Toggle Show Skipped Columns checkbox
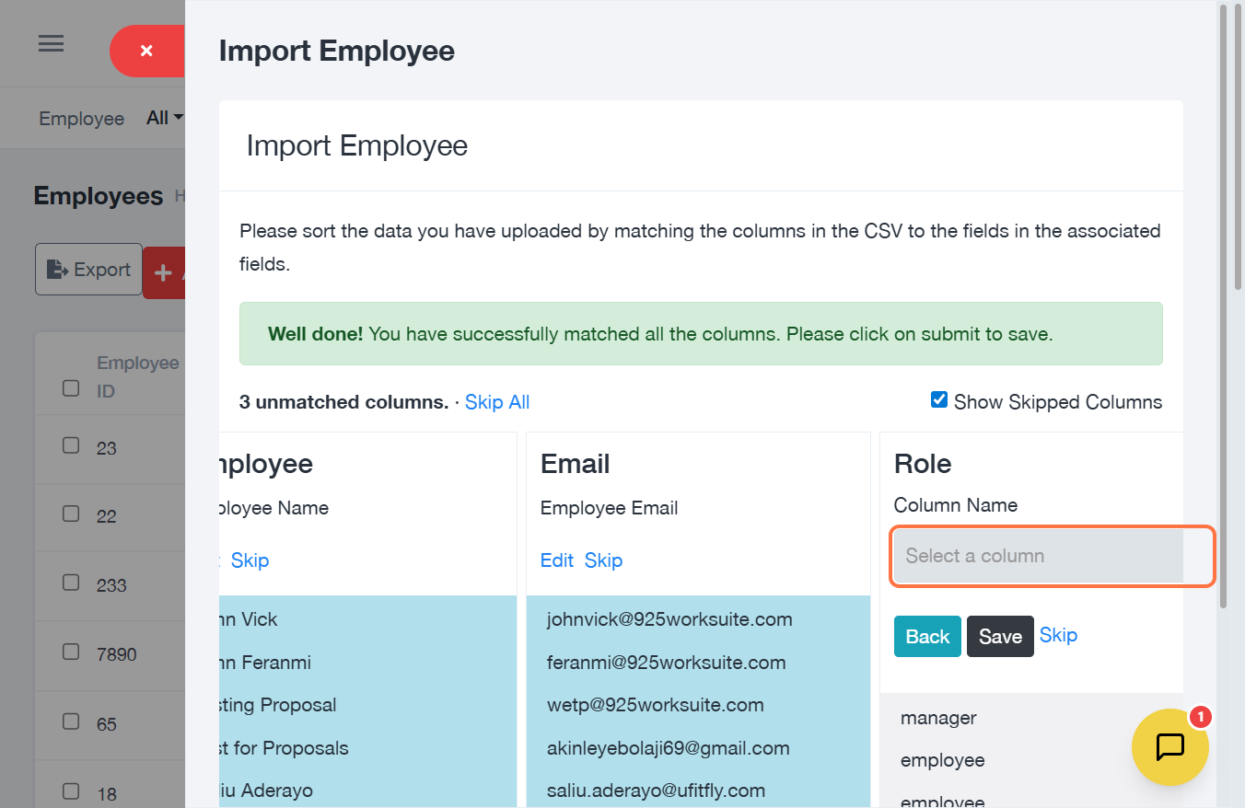 pos(939,400)
